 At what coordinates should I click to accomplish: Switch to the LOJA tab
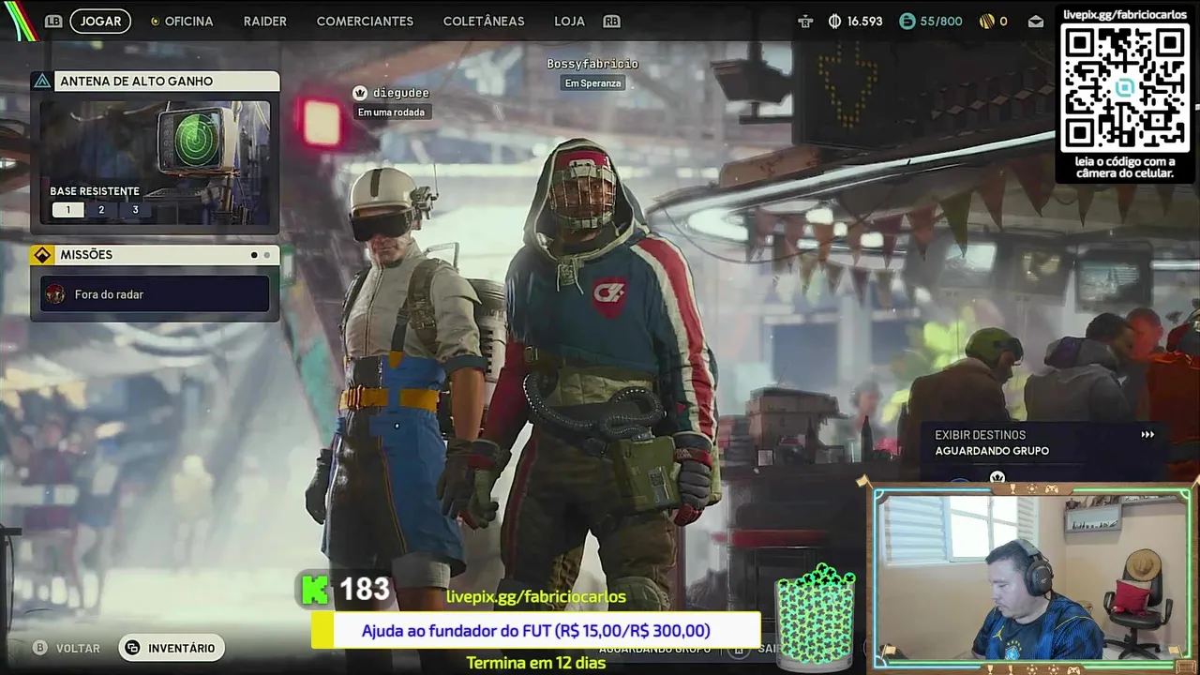click(569, 21)
